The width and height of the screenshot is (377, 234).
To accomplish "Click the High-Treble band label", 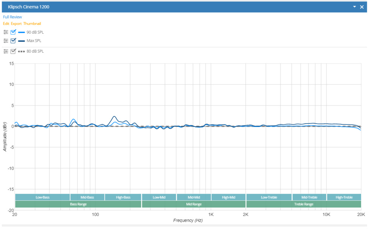I will (344, 197).
